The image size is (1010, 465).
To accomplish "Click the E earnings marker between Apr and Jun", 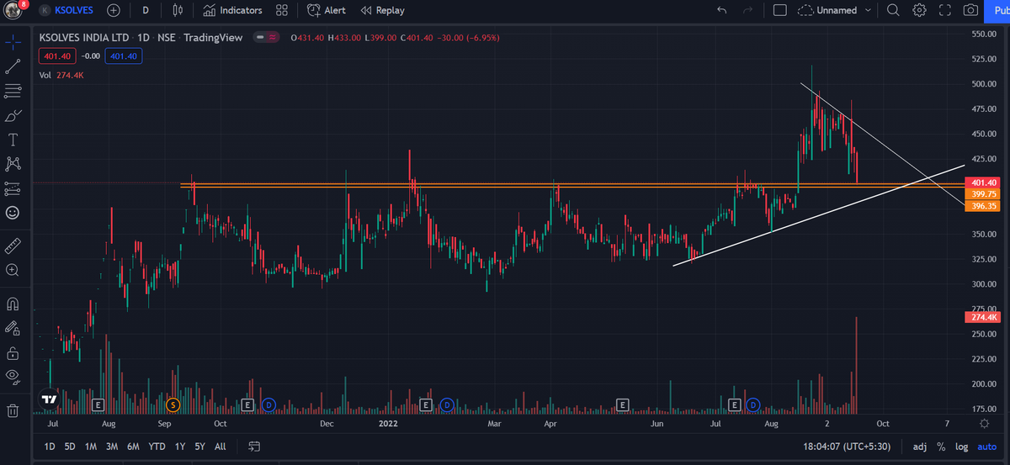I will coord(623,404).
